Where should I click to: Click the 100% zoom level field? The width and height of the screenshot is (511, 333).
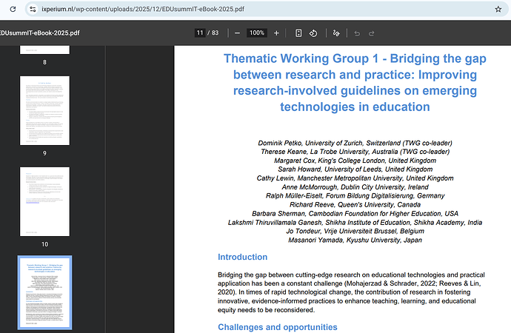[257, 33]
